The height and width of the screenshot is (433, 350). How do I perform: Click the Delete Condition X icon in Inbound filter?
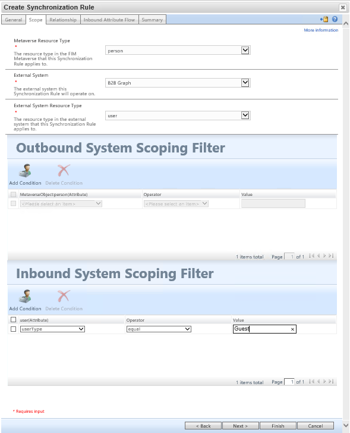[x=64, y=296]
